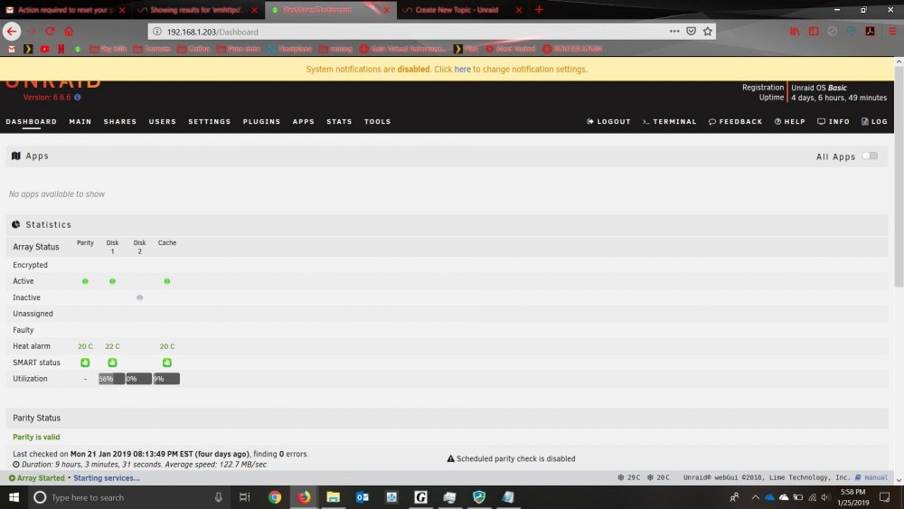Screen dimensions: 904x509
Task: Click the Disk 1 utilization bar showing 56%
Action: tap(111, 379)
